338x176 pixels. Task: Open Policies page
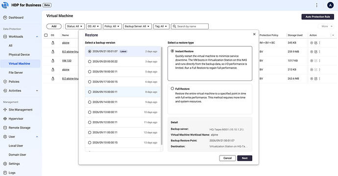14,82
